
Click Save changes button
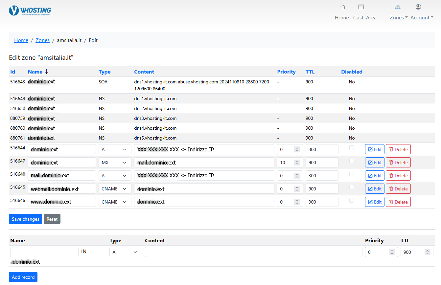[x=25, y=219]
